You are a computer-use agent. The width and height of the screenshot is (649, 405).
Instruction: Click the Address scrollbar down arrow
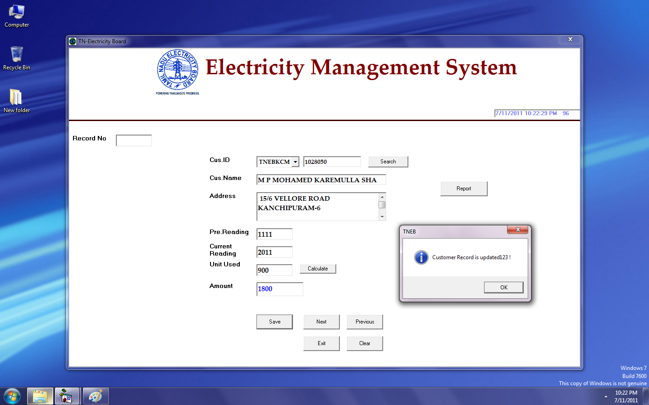(x=382, y=217)
